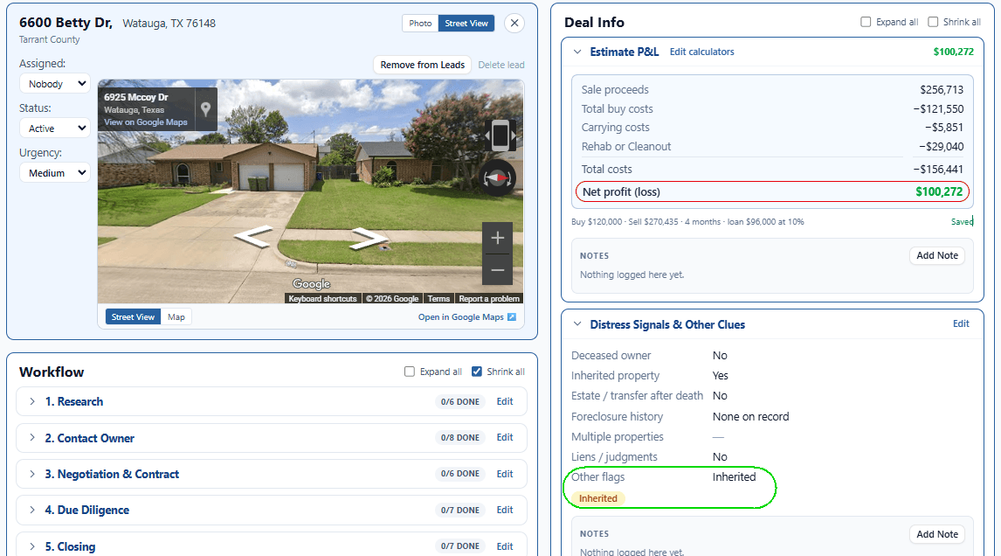Click the Street View house image
Image resolution: width=1001 pixels, height=556 pixels.
311,191
